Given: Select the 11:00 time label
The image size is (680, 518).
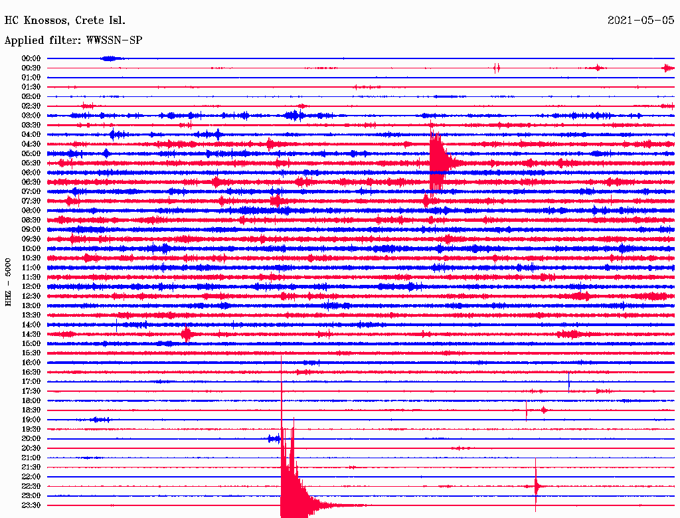Looking at the screenshot, I should (x=31, y=267).
